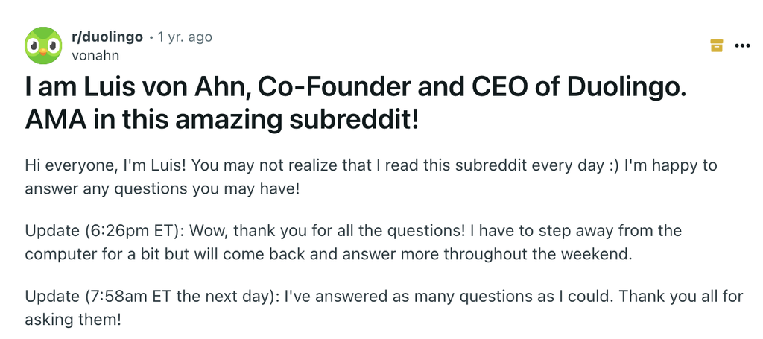Click the yellow archived post icon

pyautogui.click(x=717, y=45)
